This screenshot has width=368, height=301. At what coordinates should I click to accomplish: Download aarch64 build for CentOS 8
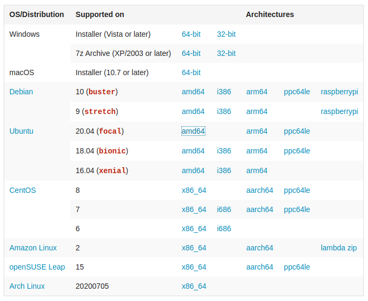(260, 190)
